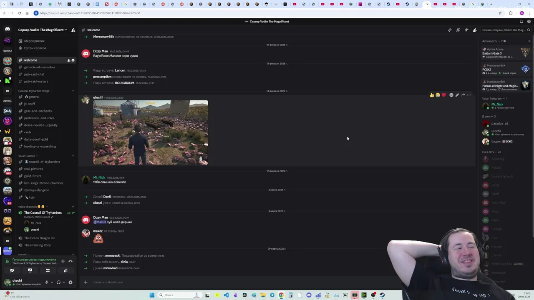Open PCSX2 activity card
The height and width of the screenshot is (300, 534).
coord(506,69)
